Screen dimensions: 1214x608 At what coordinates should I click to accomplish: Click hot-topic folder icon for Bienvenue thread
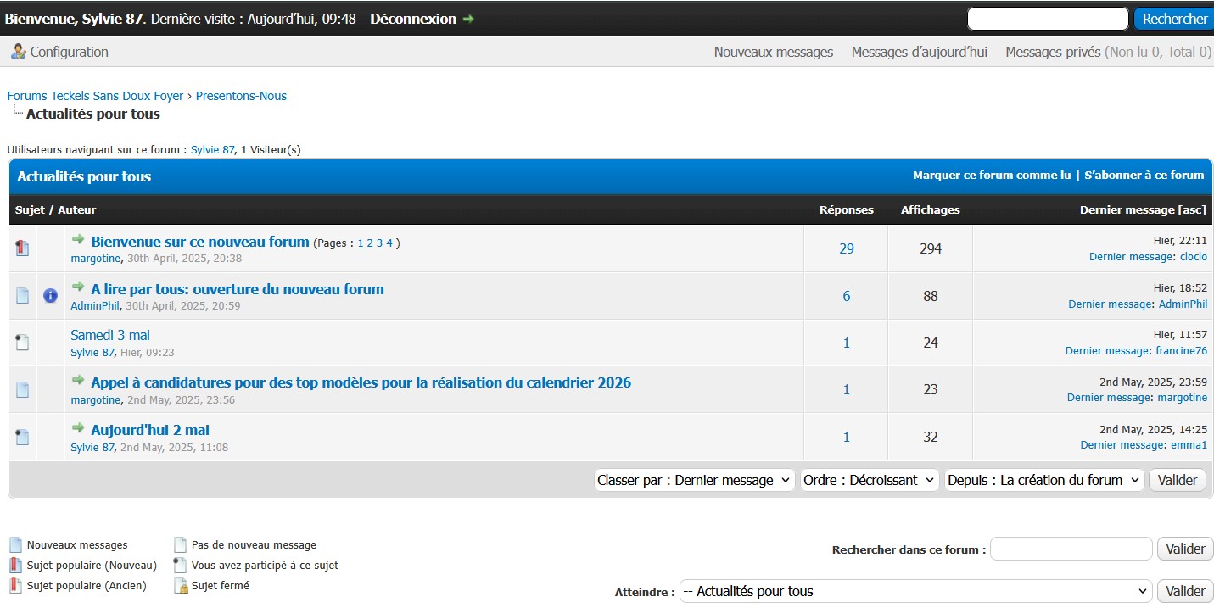point(22,248)
